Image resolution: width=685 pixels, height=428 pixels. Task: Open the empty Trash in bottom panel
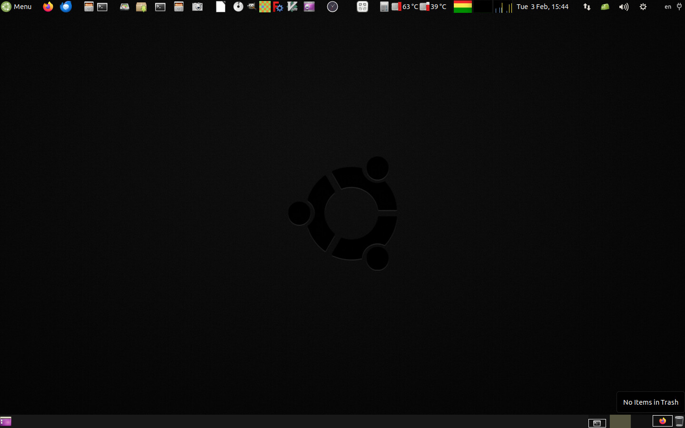coord(679,421)
